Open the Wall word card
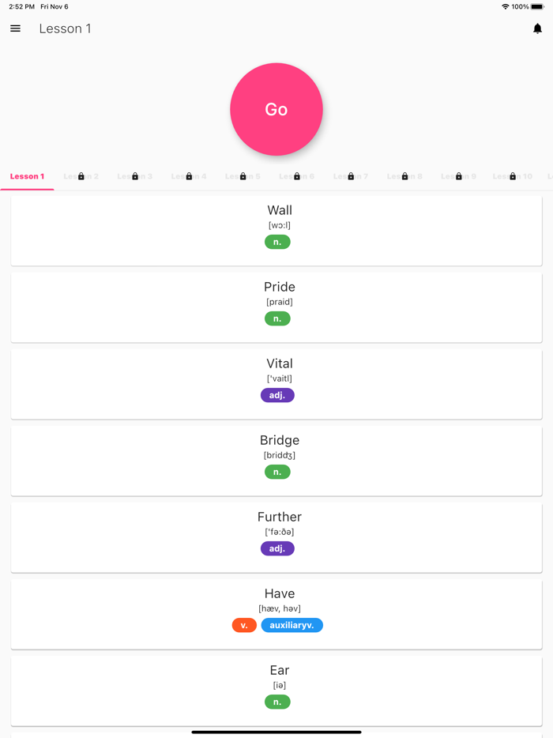 point(276,217)
